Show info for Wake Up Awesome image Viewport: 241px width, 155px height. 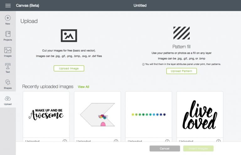(65, 141)
